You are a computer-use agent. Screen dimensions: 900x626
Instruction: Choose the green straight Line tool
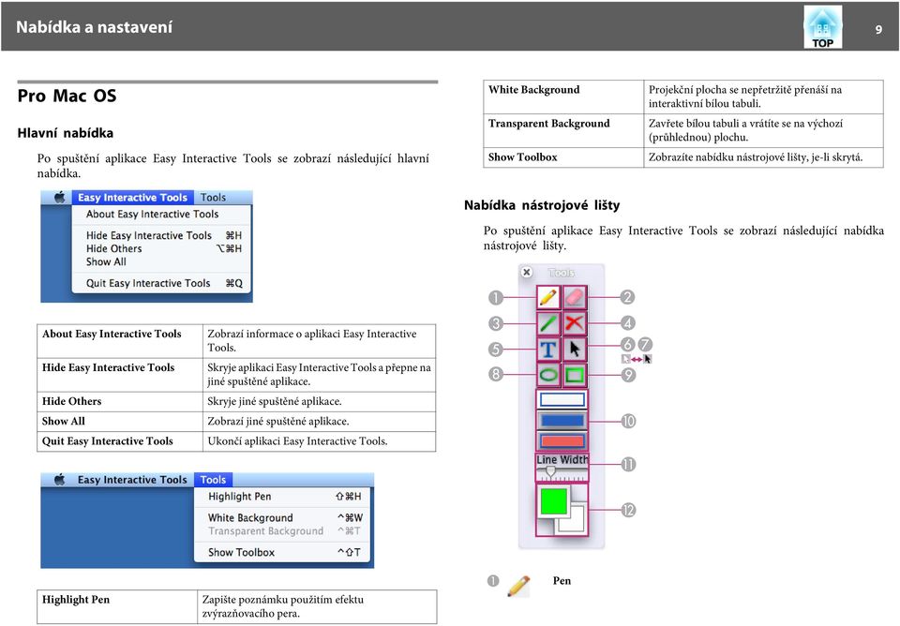pos(548,323)
